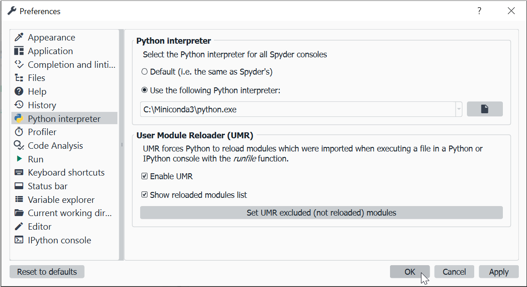Click the IPython console terminal icon
The width and height of the screenshot is (527, 287).
[x=19, y=240]
